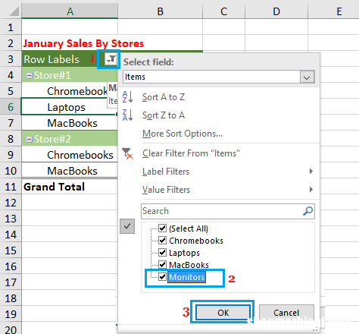Image resolution: width=359 pixels, height=334 pixels.
Task: Click the search magnifier icon
Action: pos(307,211)
